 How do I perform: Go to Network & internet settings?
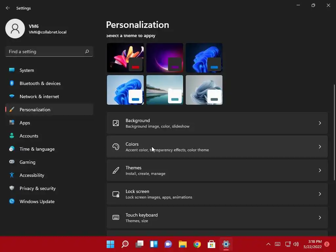[49, 96]
